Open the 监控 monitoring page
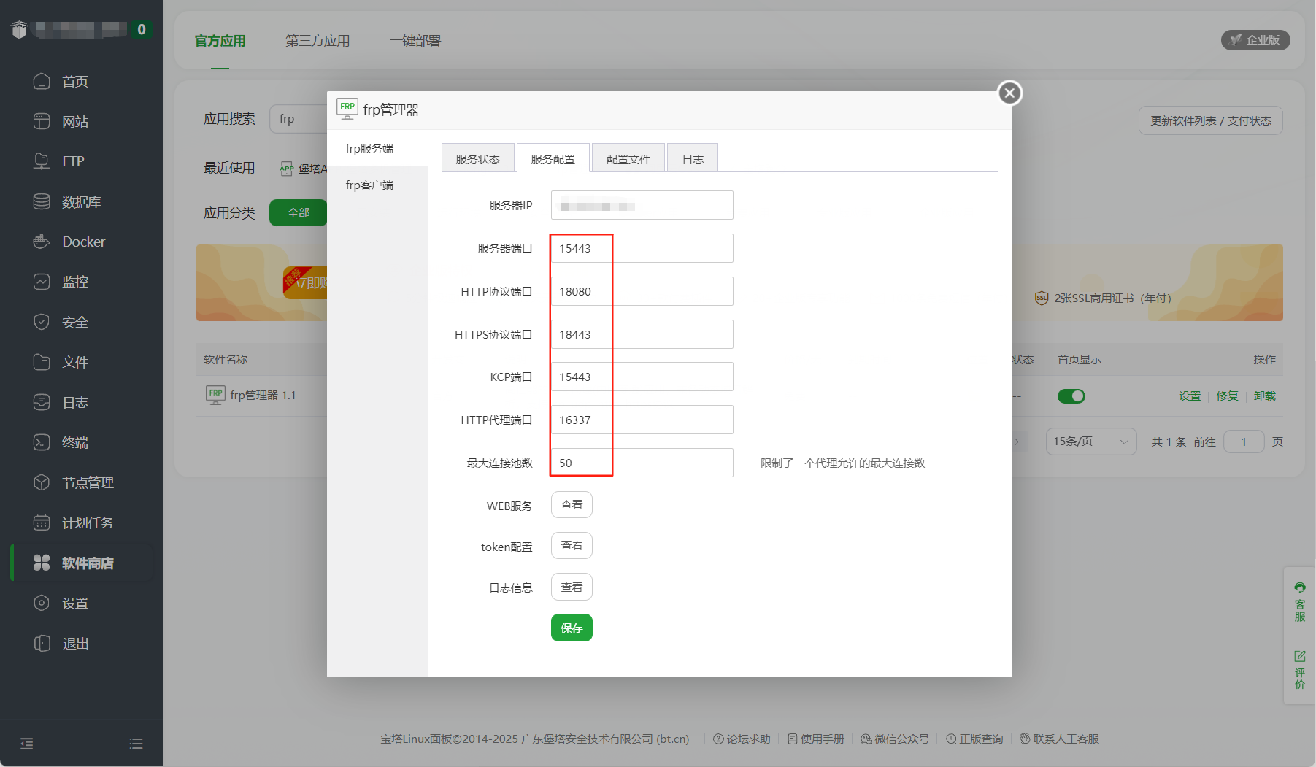The width and height of the screenshot is (1316, 767). point(76,282)
